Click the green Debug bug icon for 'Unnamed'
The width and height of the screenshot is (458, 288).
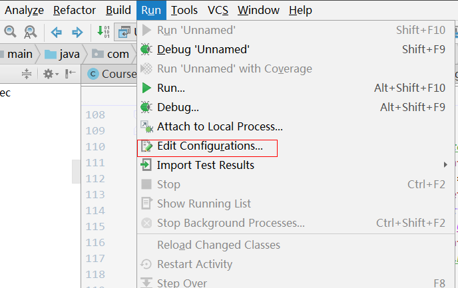146,49
